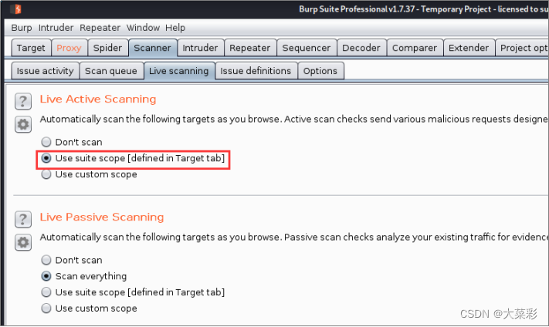The image size is (549, 327).
Task: Switch to the Project options tab
Action: pyautogui.click(x=523, y=48)
